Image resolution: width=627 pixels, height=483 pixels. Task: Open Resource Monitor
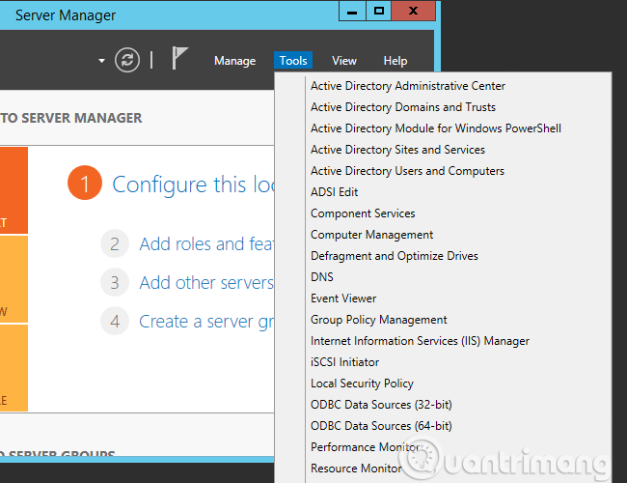point(356,469)
